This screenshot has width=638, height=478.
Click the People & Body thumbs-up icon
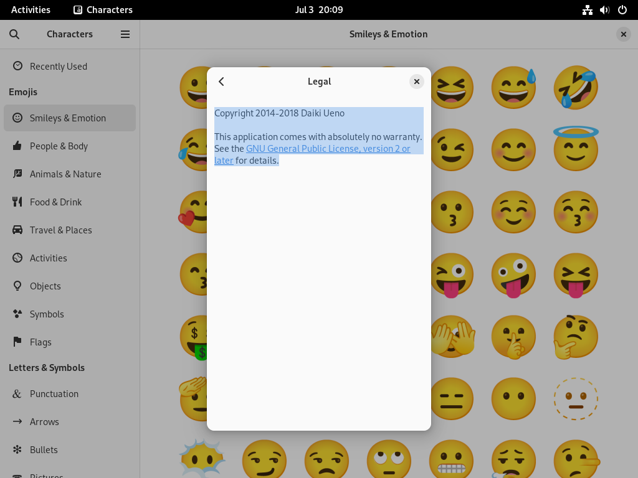(17, 146)
